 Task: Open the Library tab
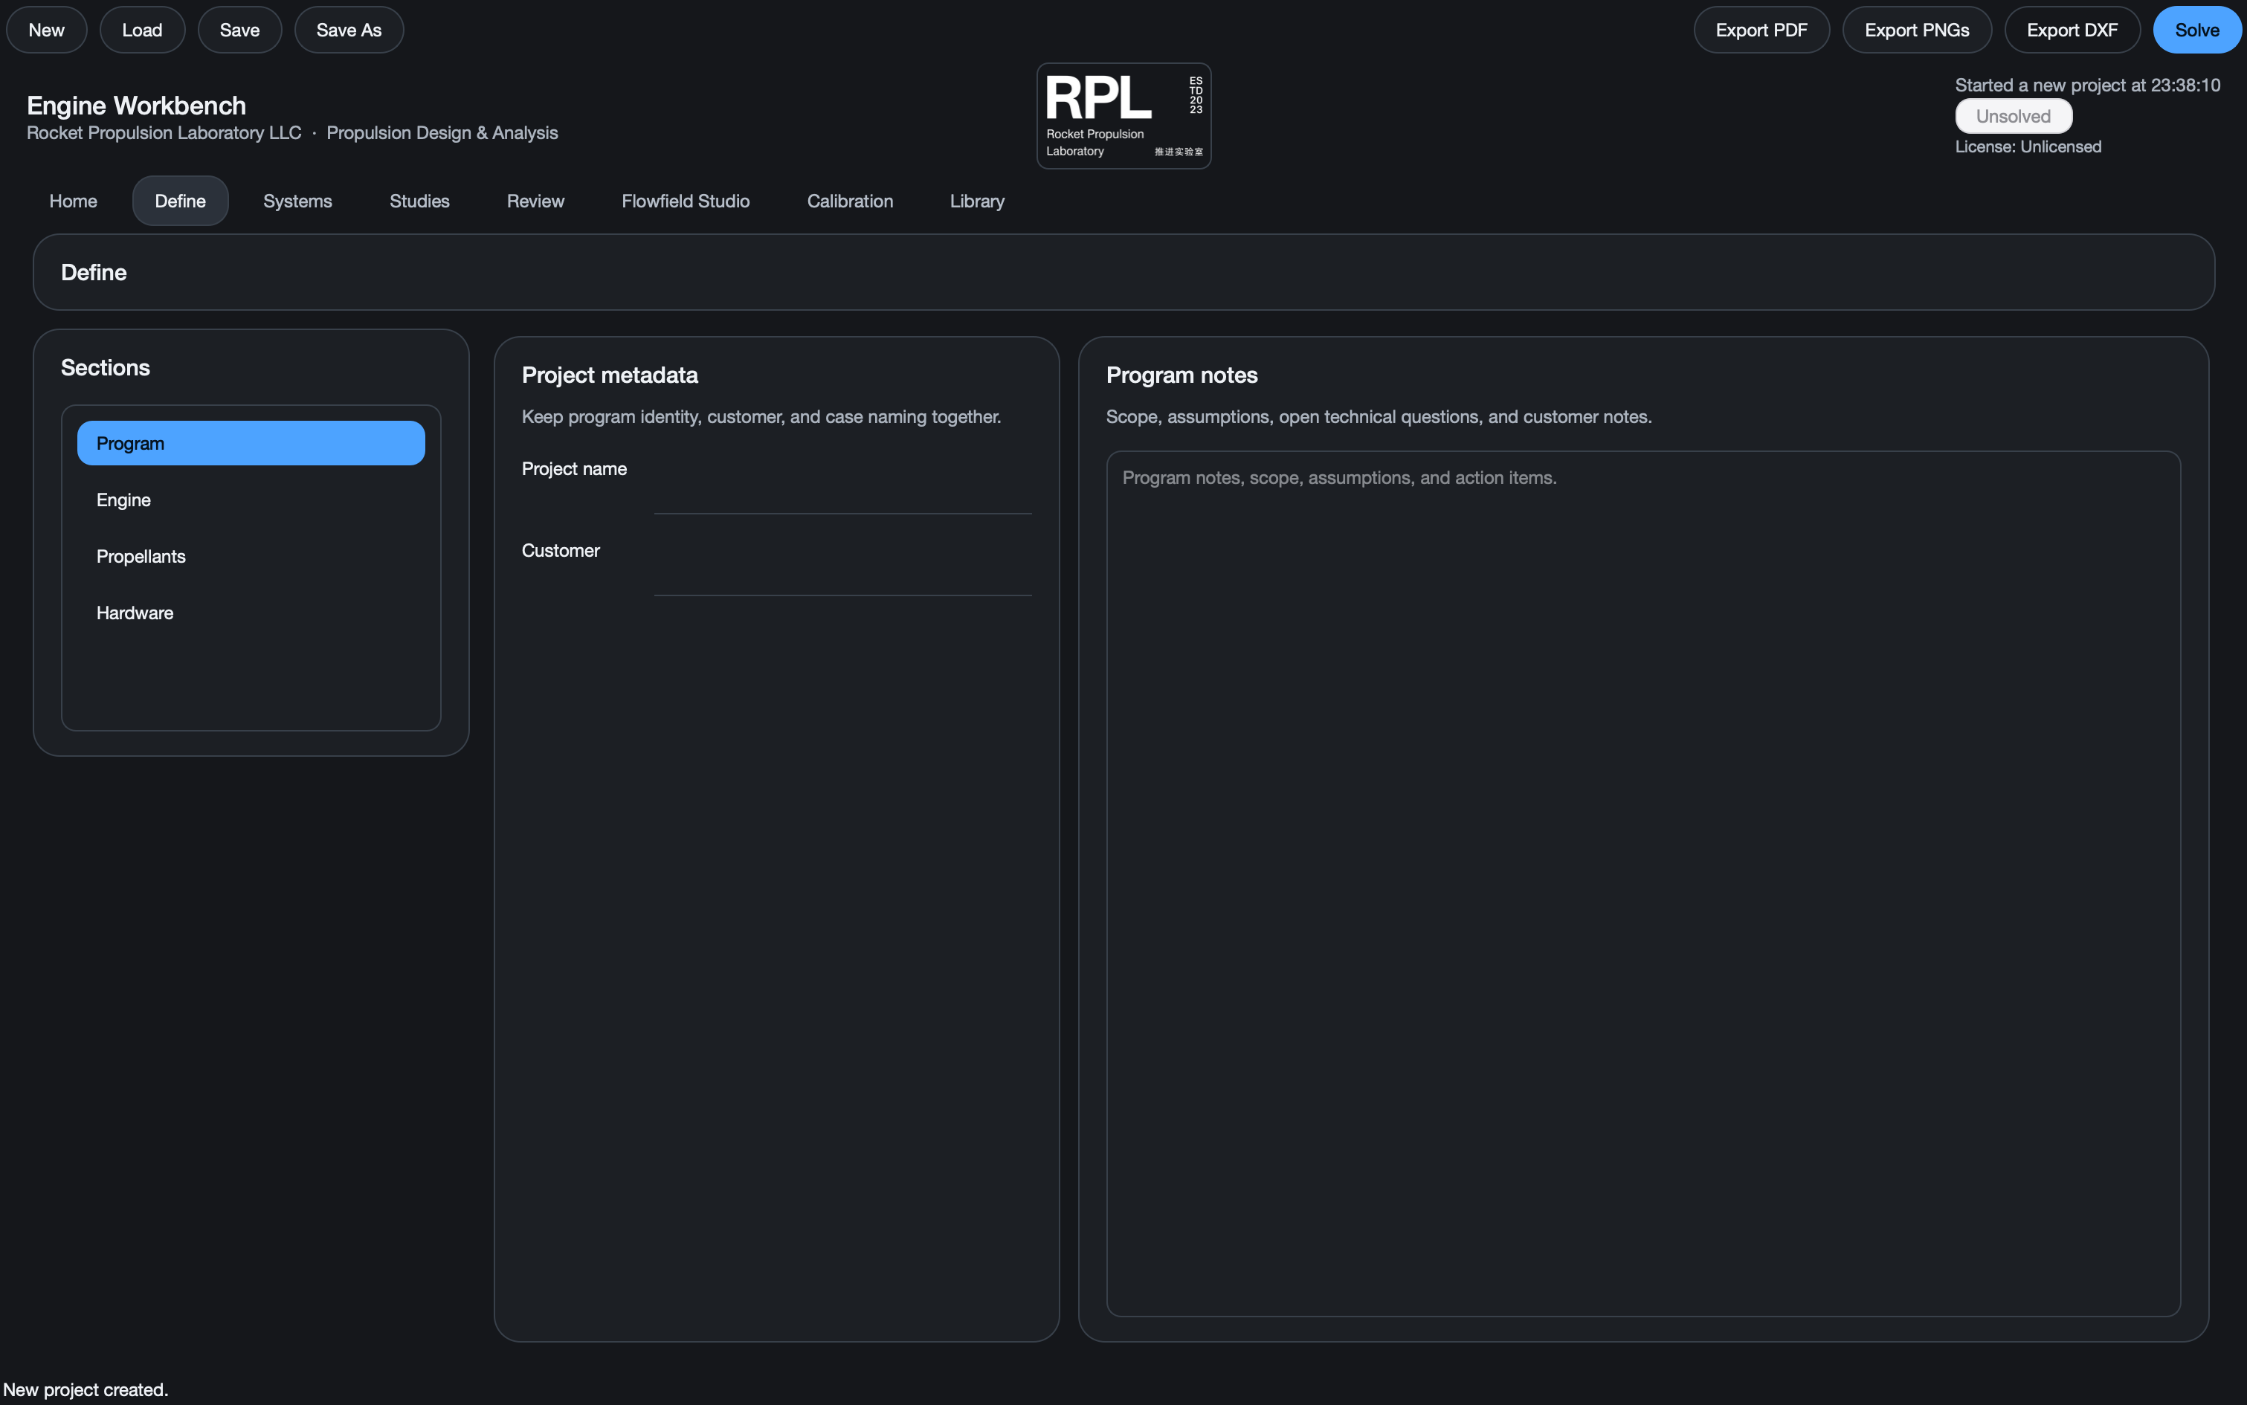click(977, 201)
